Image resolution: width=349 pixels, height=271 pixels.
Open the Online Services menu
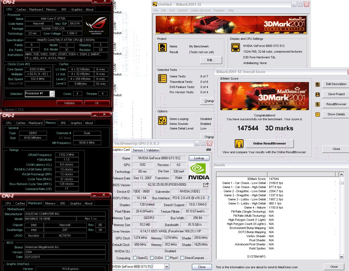(x=201, y=10)
